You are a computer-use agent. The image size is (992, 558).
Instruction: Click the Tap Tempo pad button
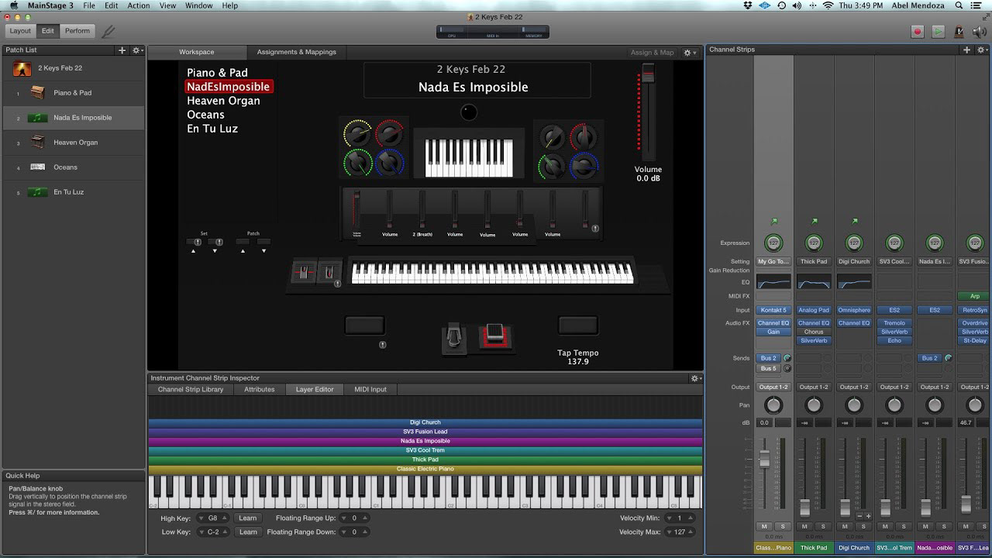[x=578, y=325]
